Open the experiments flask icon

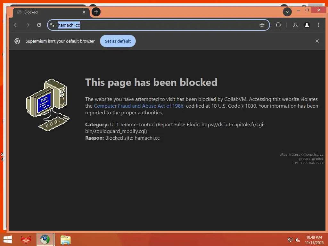coord(295,25)
